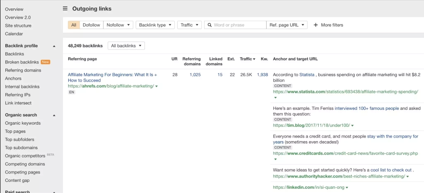Open the Backlink type dropdown
Image resolution: width=424 pixels, height=193 pixels.
[x=155, y=25]
